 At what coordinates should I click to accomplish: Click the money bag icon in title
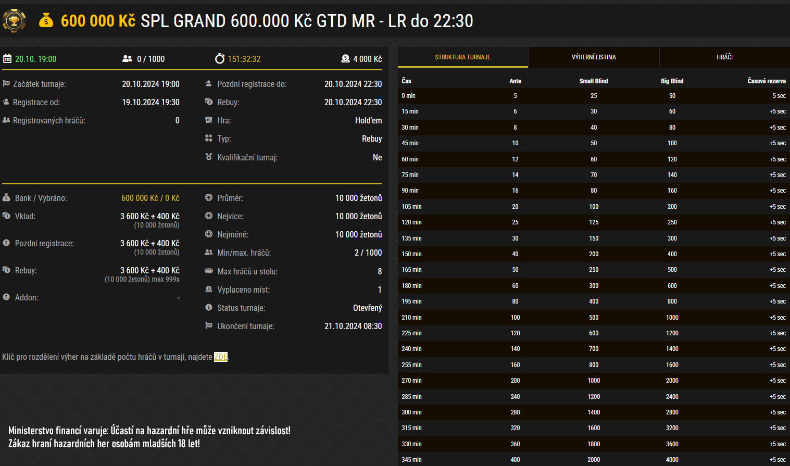click(x=46, y=21)
